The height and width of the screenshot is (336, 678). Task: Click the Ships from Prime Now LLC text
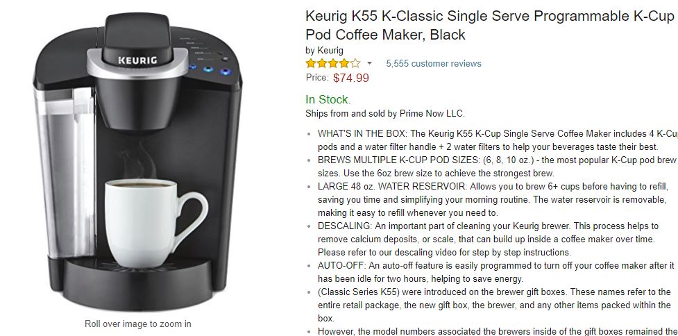pos(385,114)
